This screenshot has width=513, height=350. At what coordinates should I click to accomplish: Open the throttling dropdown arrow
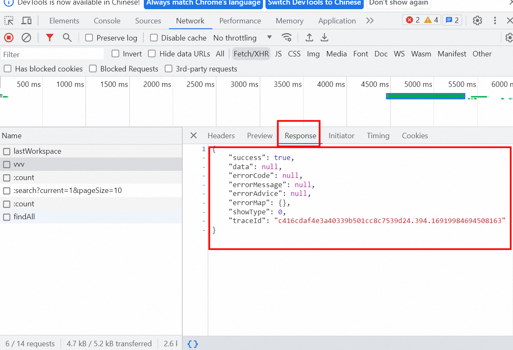coord(270,38)
